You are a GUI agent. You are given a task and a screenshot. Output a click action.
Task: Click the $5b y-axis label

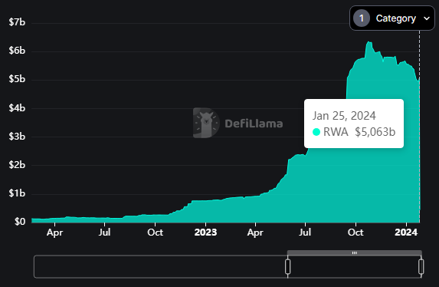[x=17, y=79]
